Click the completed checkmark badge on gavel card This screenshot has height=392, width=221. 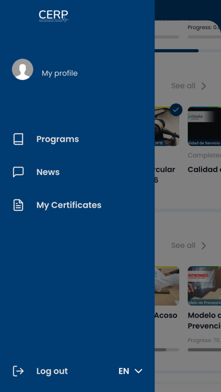click(176, 110)
